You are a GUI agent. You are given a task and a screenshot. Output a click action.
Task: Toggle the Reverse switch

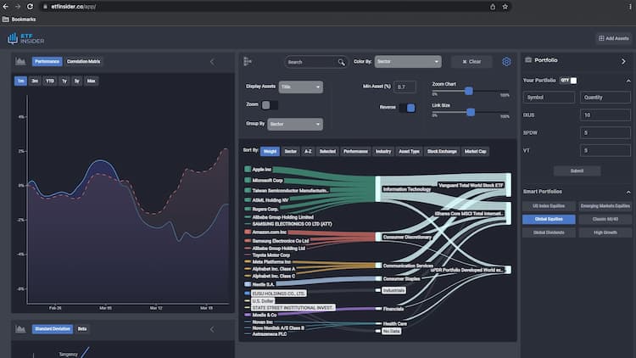pyautogui.click(x=407, y=108)
